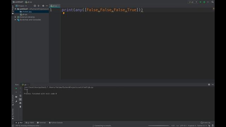Image resolution: width=226 pixels, height=127 pixels.
Task: Switch to the gh.py editor tab
Action: [x=54, y=6]
